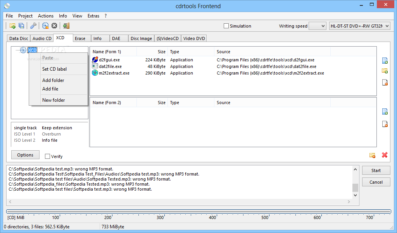Click the 'single track' option label
The image size is (397, 233).
[25, 128]
